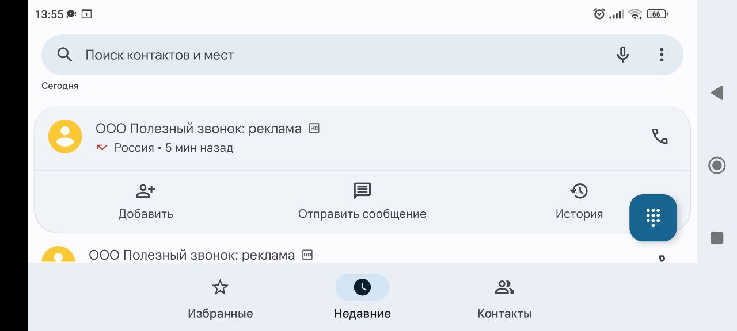The height and width of the screenshot is (331, 737).
Task: Tap the Android home circle button
Action: coord(717,165)
